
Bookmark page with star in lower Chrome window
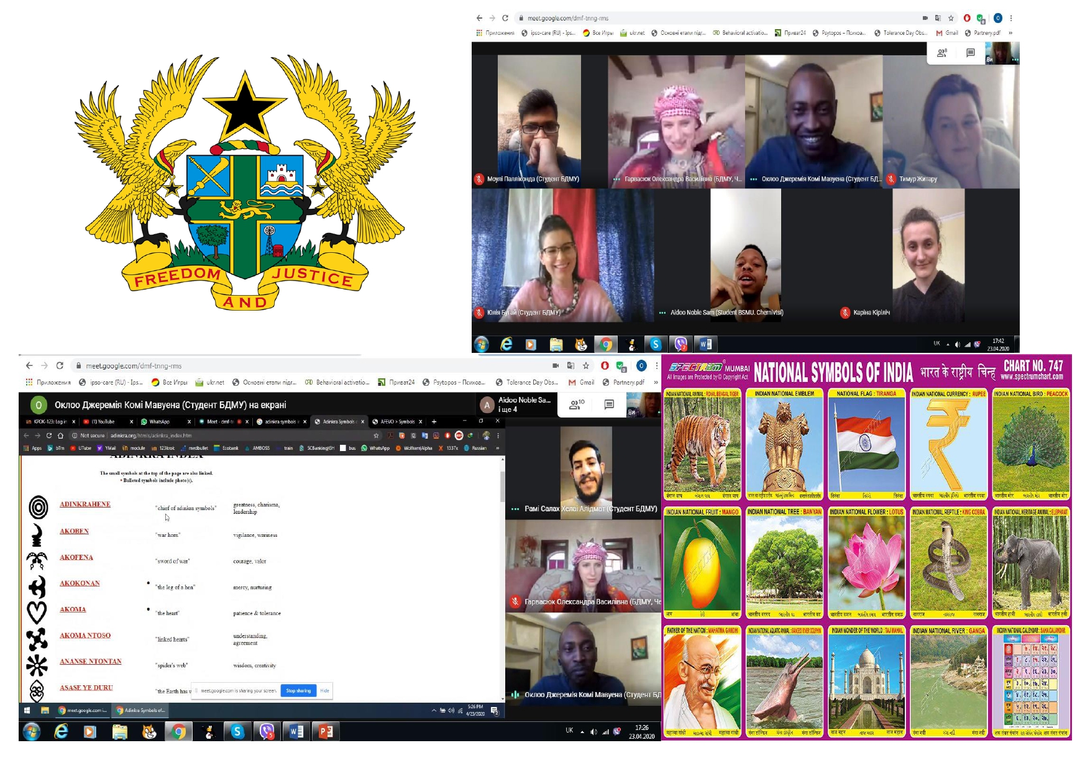(586, 365)
